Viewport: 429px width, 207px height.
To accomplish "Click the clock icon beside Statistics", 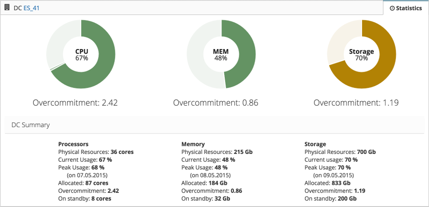I will [392, 8].
